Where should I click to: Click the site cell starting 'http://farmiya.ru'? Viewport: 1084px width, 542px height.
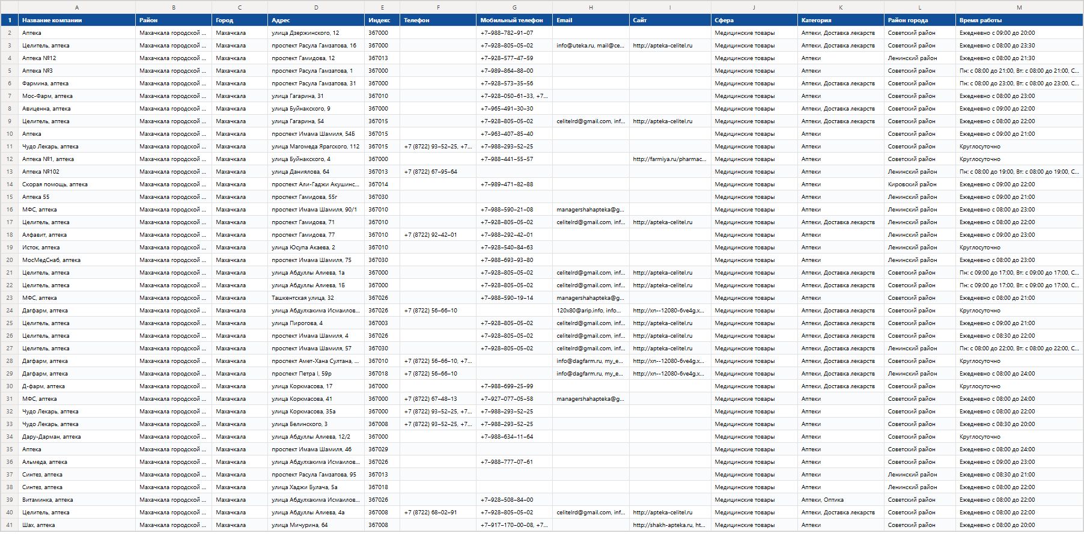[x=670, y=159]
